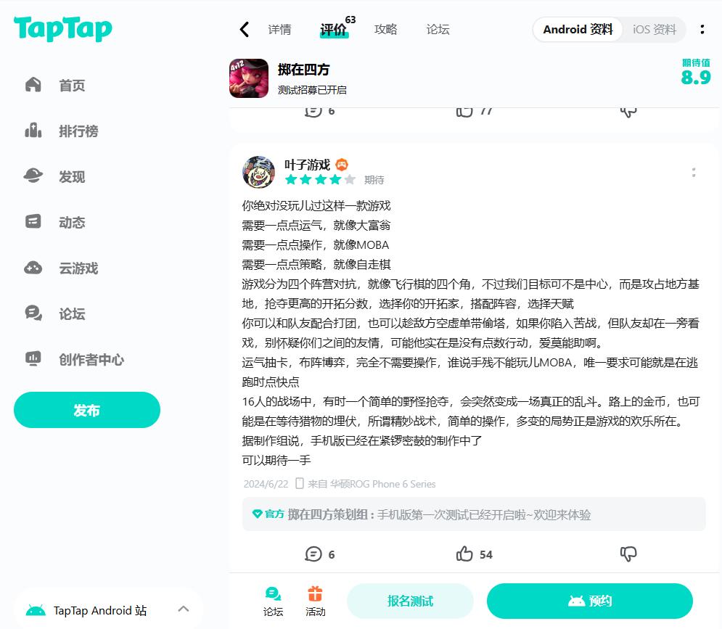Open 叶子游戏 user avatar
722x629 pixels.
[x=259, y=172]
